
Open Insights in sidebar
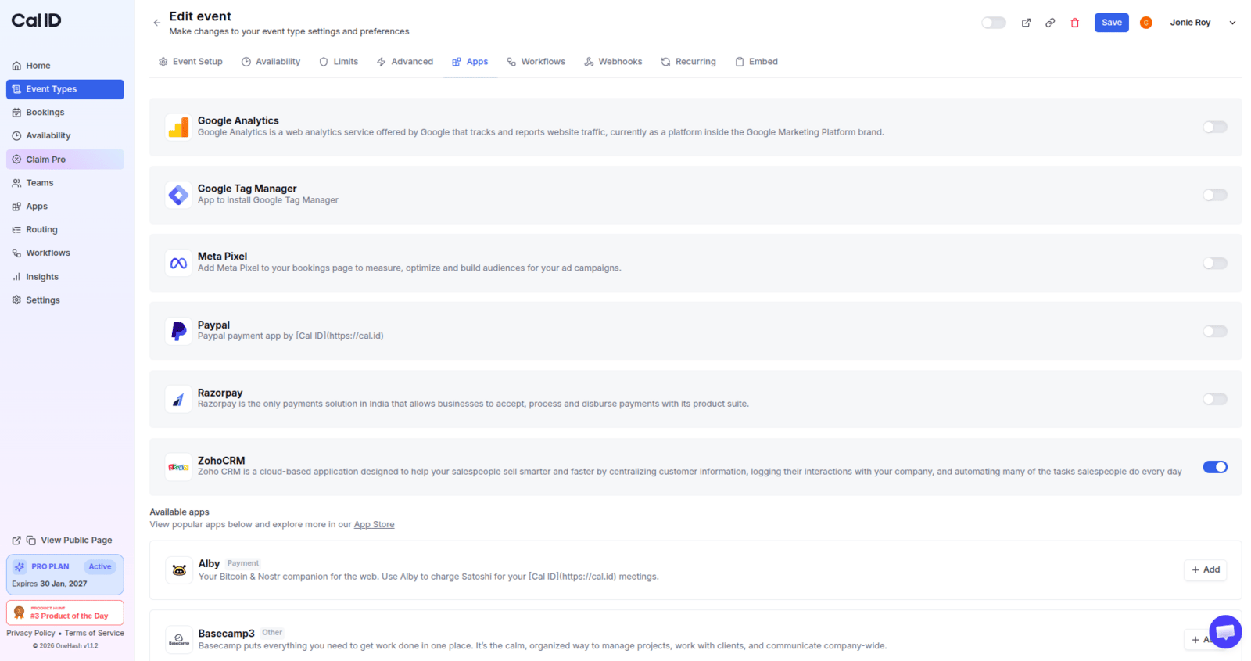coord(65,277)
